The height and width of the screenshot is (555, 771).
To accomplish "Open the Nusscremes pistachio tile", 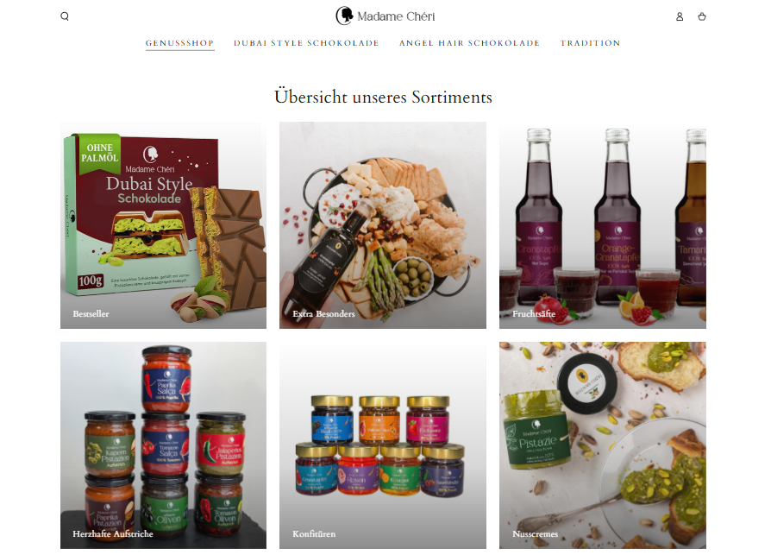I will tap(602, 445).
